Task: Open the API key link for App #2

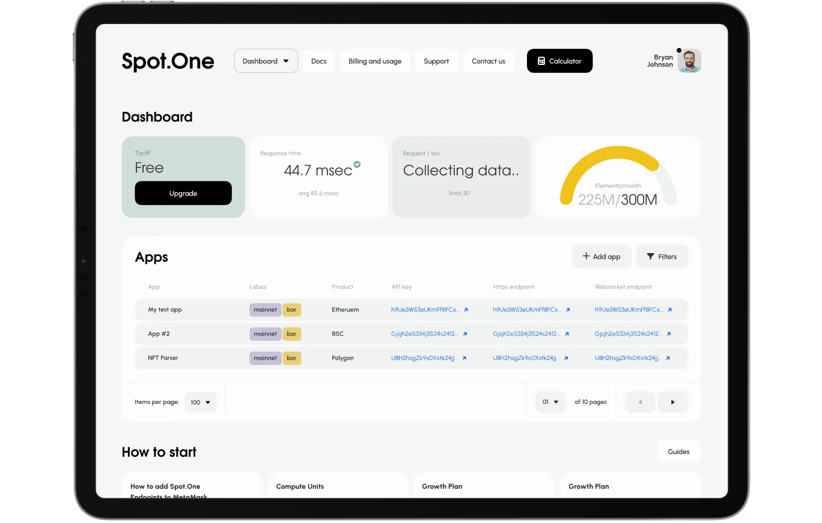Action: pyautogui.click(x=424, y=334)
